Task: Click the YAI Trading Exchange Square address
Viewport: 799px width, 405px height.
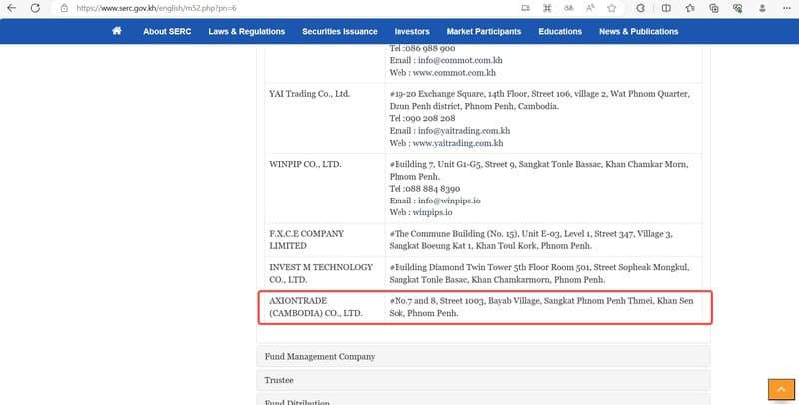Action: click(539, 100)
